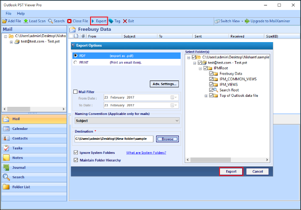The height and width of the screenshot is (210, 301).
Task: Open the Contacts section
Action: 34,138
